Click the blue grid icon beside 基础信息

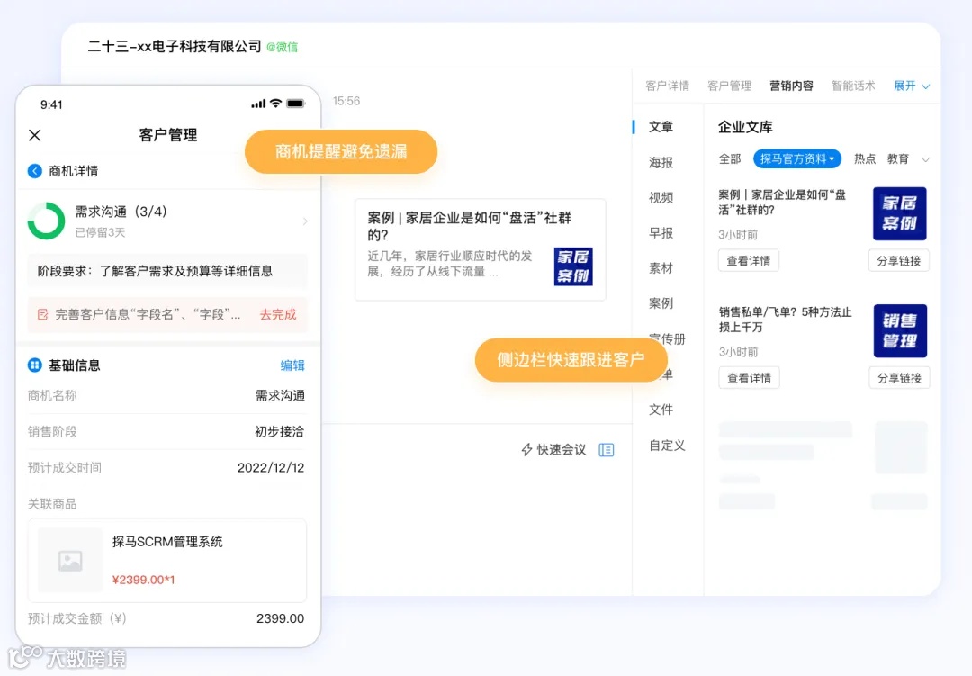34,365
